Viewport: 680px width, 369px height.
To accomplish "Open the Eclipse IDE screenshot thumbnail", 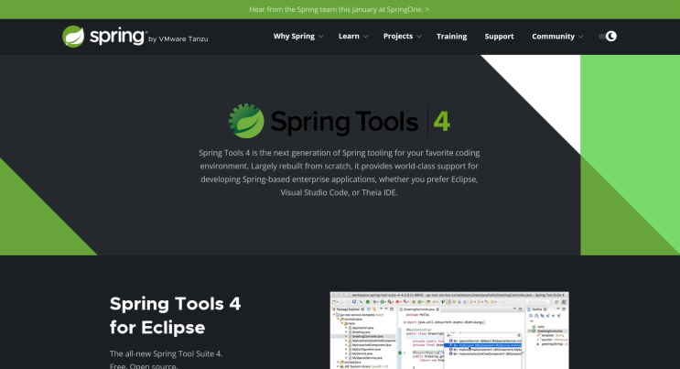I will click(x=449, y=331).
